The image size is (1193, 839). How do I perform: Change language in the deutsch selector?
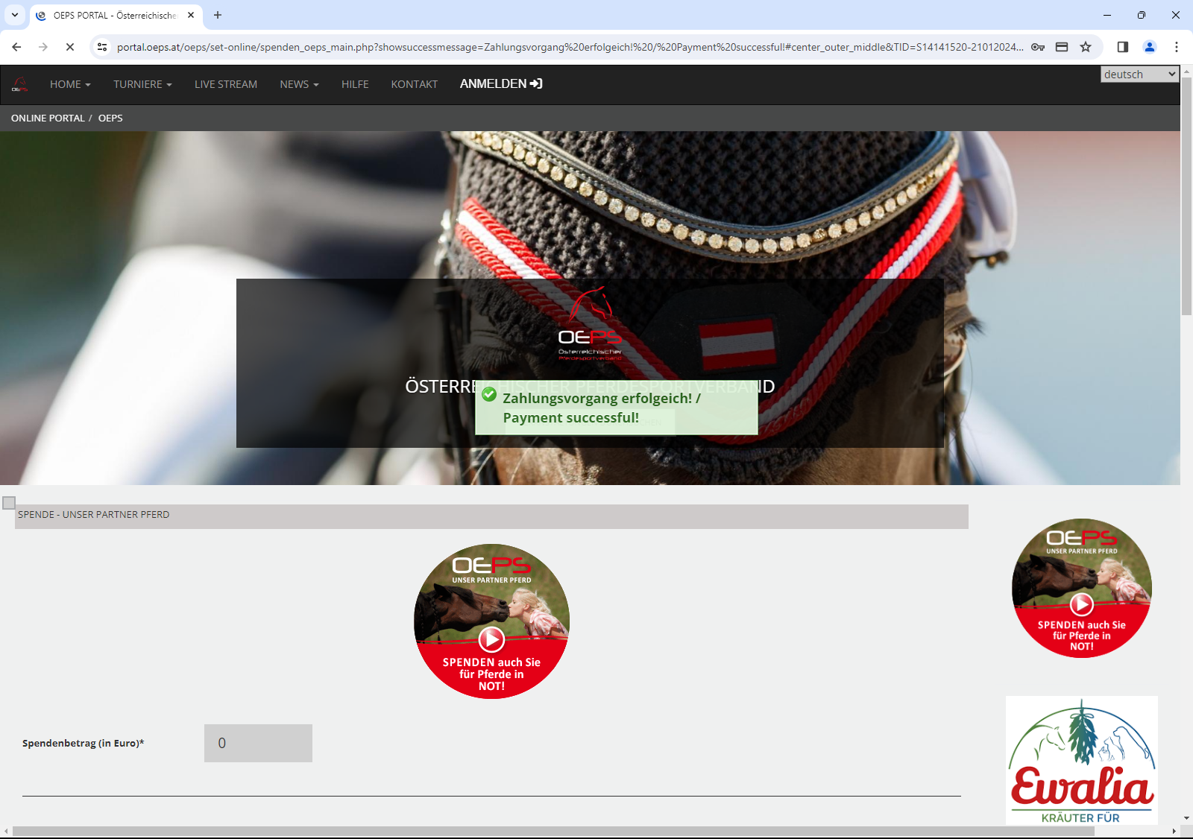(x=1139, y=74)
